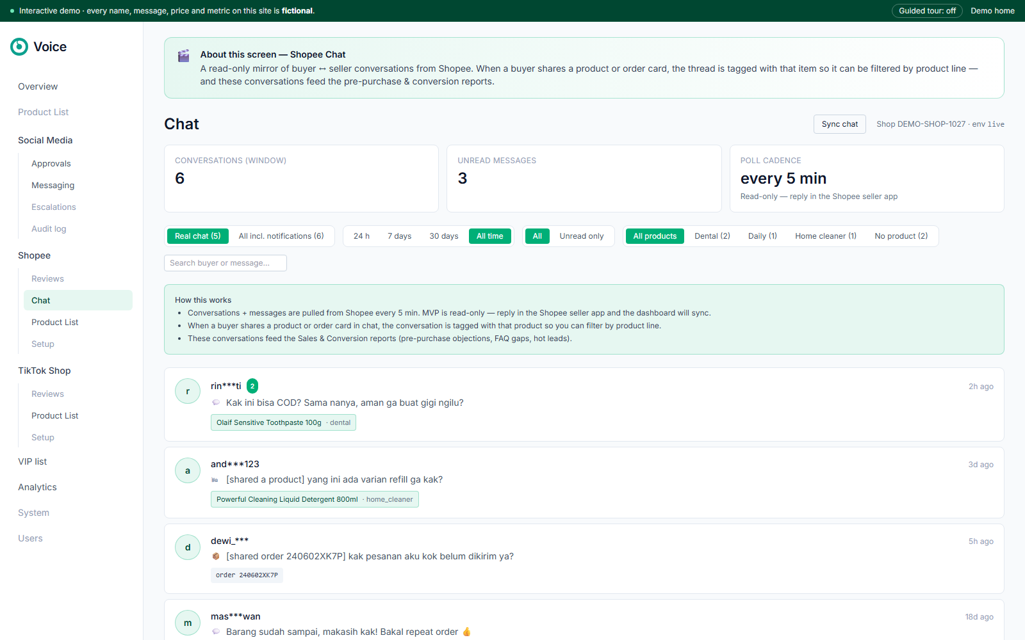Filter to last 24 h
The height and width of the screenshot is (640, 1025).
(361, 236)
